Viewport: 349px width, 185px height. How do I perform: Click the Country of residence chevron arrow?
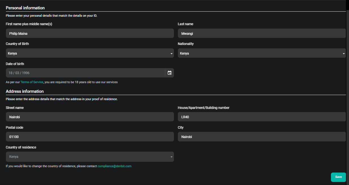pyautogui.click(x=171, y=156)
